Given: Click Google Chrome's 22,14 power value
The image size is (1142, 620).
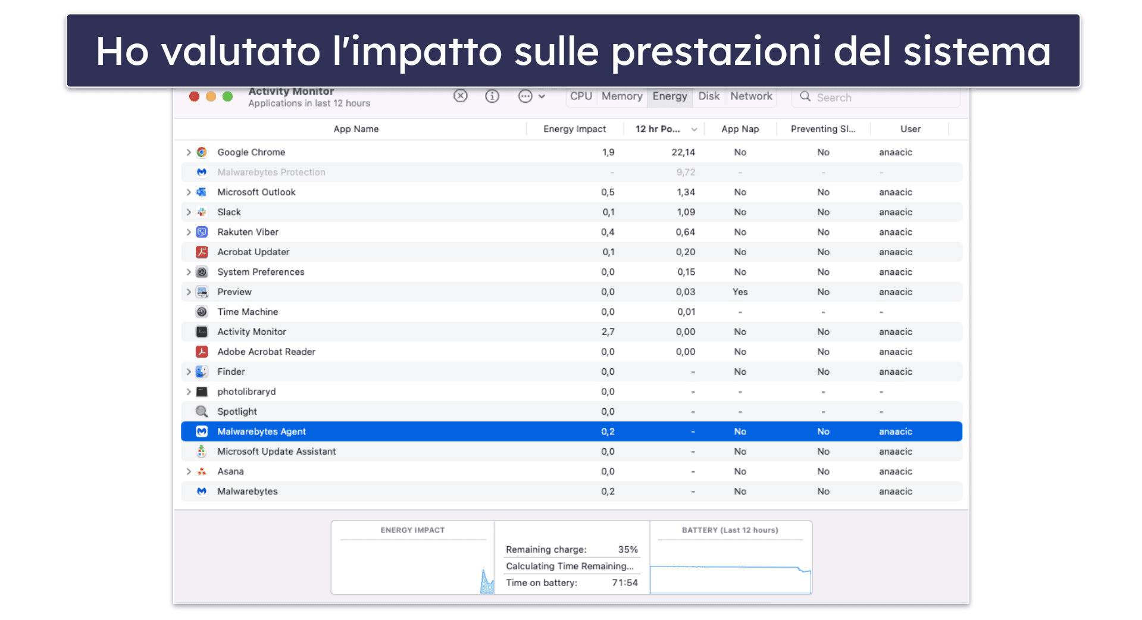Looking at the screenshot, I should pos(683,152).
